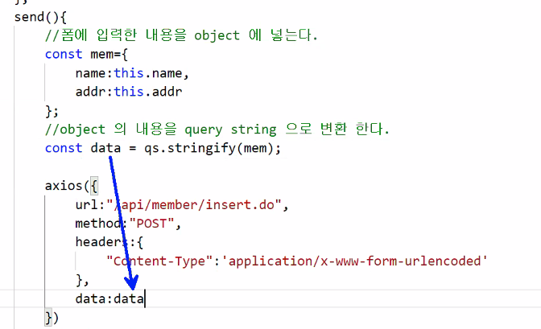The width and height of the screenshot is (541, 329).
Task: Click the 'name:this.name,' property line
Action: pyautogui.click(x=132, y=73)
